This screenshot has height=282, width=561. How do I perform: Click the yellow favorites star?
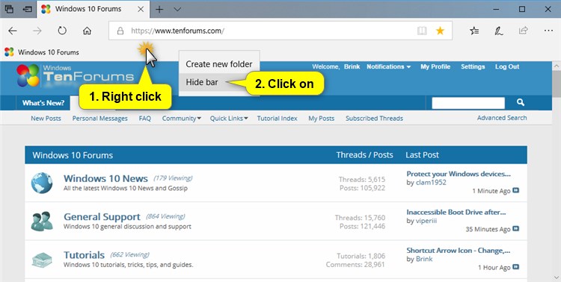pyautogui.click(x=440, y=31)
